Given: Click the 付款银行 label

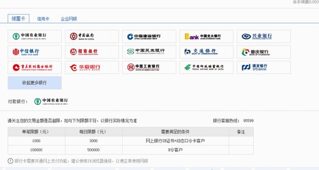Looking at the screenshot, I should point(17,101).
